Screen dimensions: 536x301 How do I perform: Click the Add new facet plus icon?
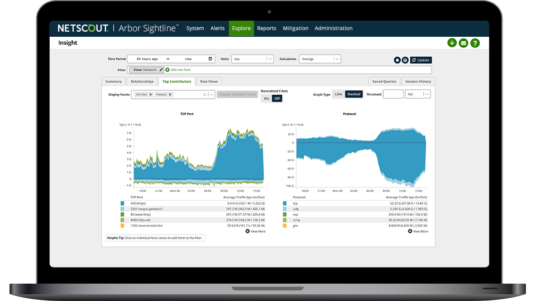click(167, 70)
